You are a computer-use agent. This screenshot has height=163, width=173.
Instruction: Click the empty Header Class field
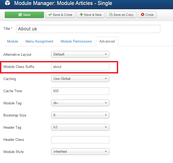pos(80,140)
